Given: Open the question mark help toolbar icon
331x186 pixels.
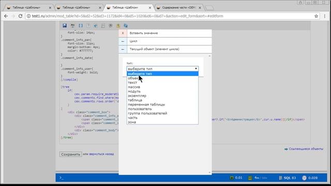Looking at the screenshot, I should coord(88,25).
